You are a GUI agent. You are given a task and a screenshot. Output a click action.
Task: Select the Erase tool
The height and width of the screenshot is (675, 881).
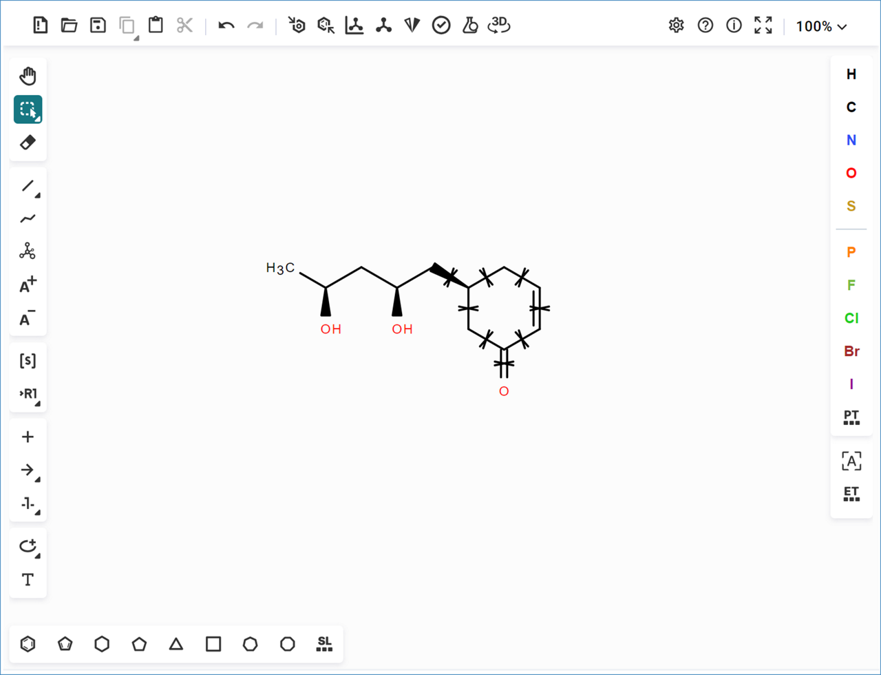pyautogui.click(x=28, y=143)
